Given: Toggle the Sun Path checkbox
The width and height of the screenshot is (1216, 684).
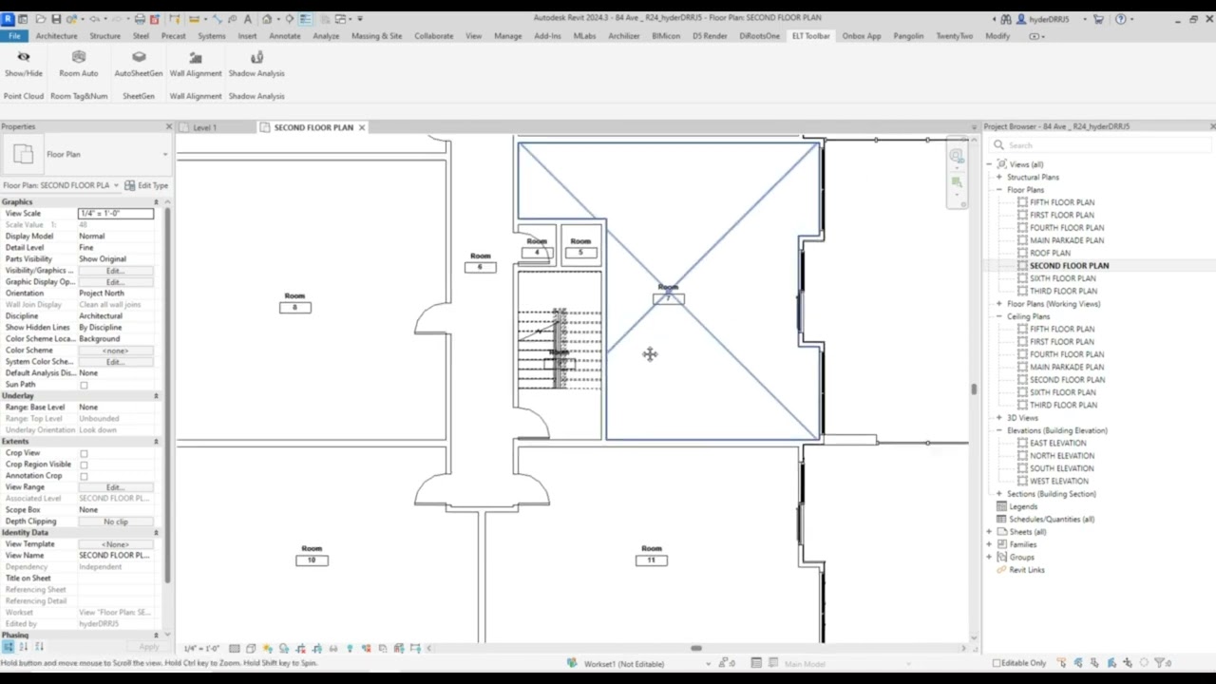Looking at the screenshot, I should click(84, 385).
